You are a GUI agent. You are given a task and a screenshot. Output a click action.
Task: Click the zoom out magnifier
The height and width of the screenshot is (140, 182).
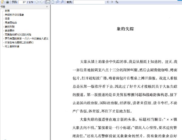[x=58, y=2]
